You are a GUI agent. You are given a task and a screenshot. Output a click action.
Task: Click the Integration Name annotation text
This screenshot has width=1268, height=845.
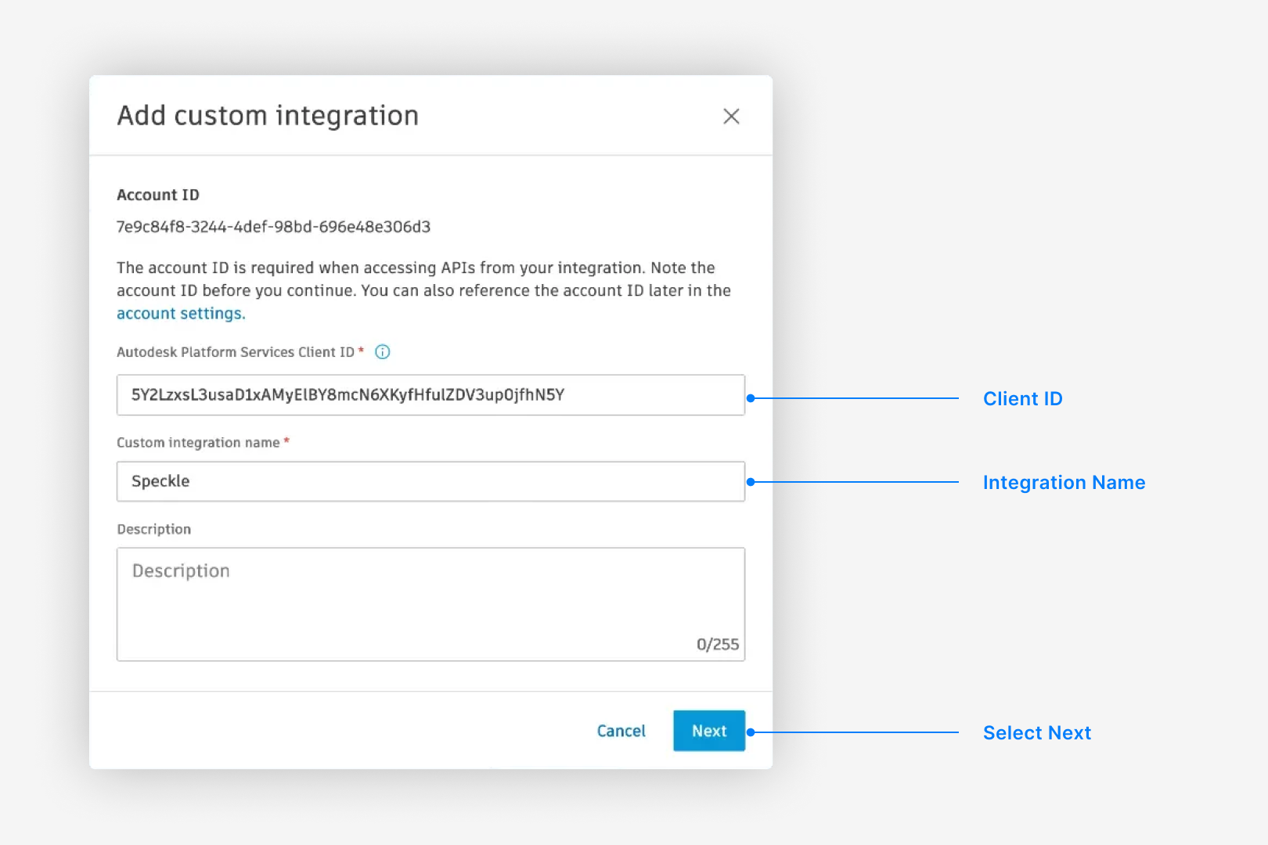point(1064,482)
